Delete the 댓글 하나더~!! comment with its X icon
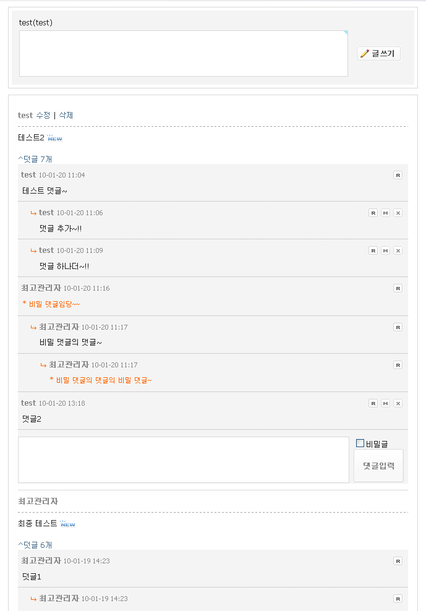This screenshot has height=611, width=426. tap(398, 250)
